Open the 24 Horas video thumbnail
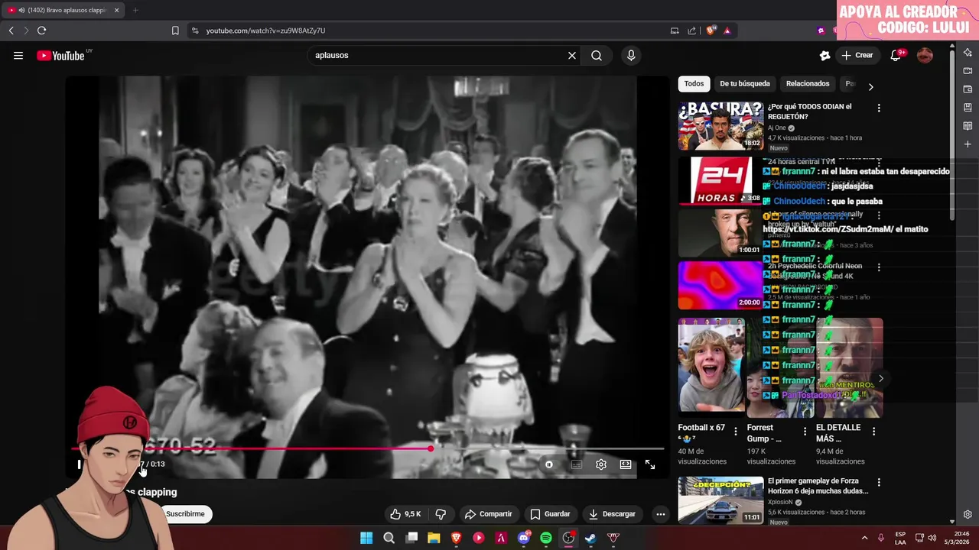 720,181
